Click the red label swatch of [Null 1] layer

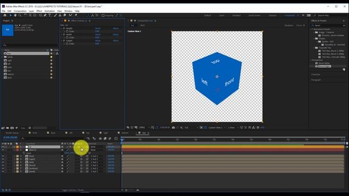point(17,150)
